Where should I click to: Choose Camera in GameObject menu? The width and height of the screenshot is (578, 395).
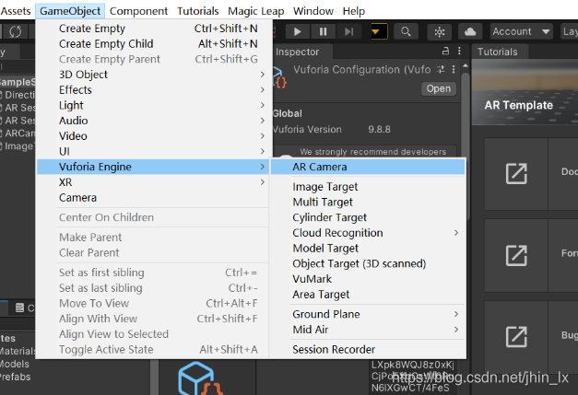[x=153, y=198]
